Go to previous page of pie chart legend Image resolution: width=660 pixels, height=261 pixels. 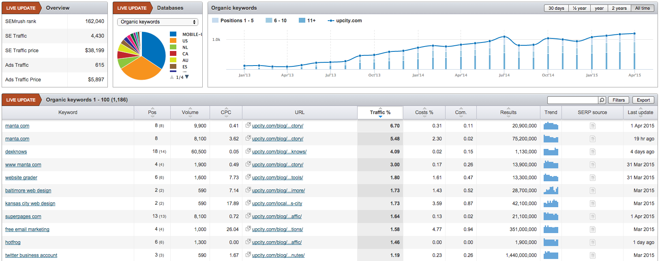tap(172, 77)
